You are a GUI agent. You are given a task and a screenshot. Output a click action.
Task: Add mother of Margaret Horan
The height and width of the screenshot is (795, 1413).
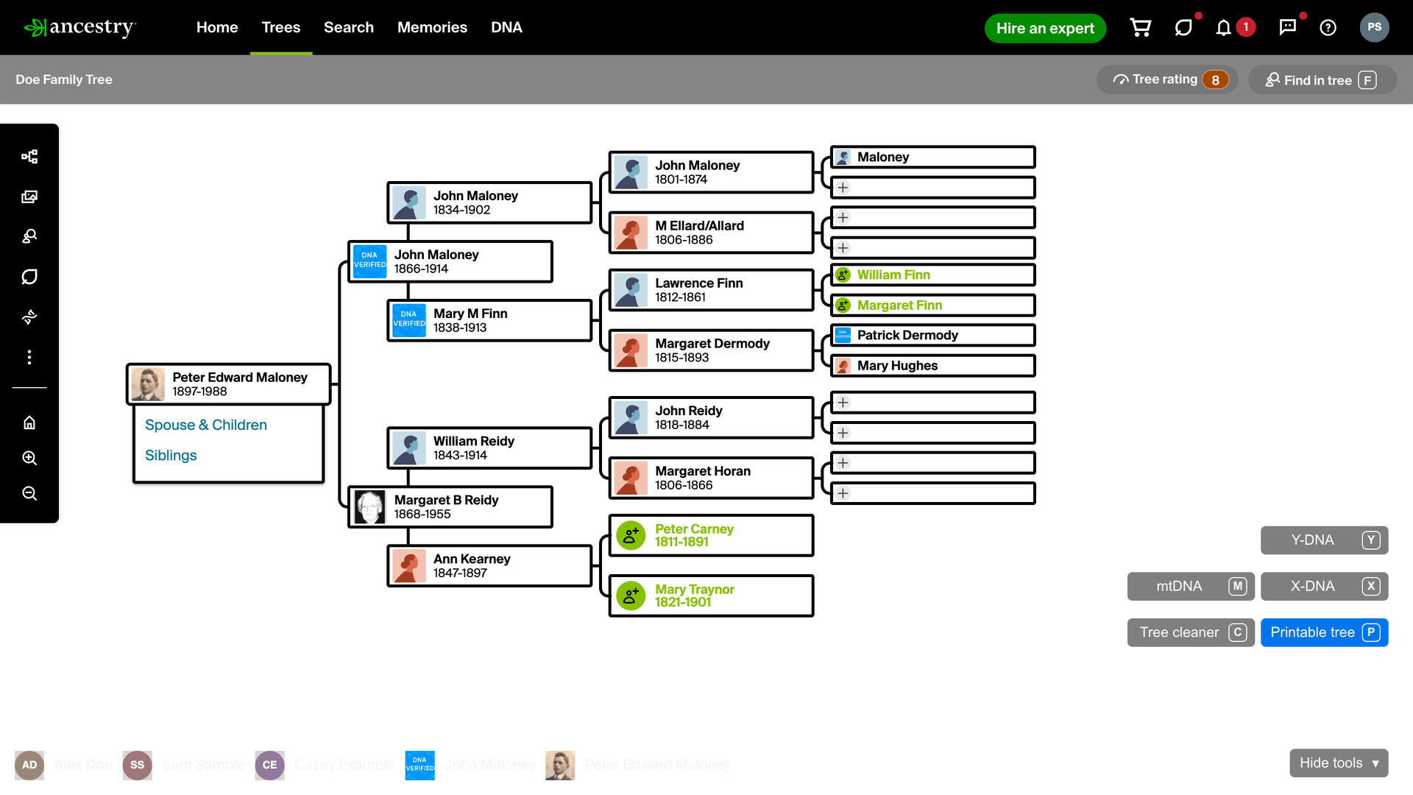pyautogui.click(x=932, y=493)
